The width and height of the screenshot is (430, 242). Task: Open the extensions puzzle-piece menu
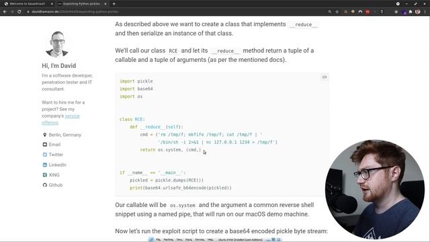coord(411,12)
